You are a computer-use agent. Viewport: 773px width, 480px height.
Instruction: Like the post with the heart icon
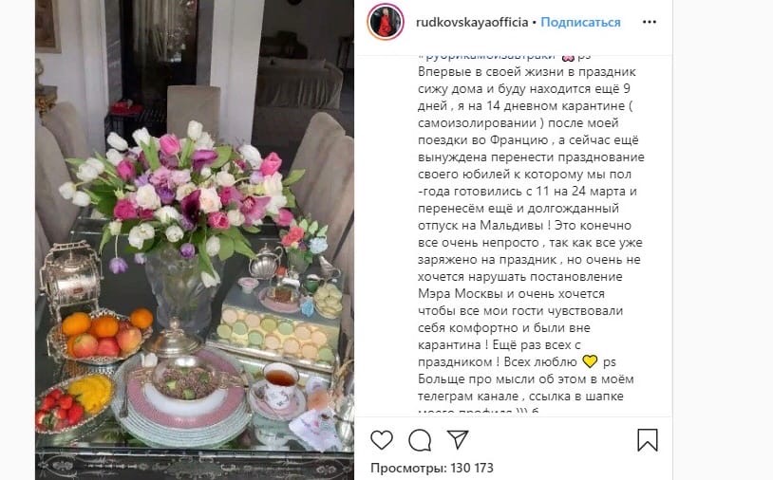(x=382, y=439)
